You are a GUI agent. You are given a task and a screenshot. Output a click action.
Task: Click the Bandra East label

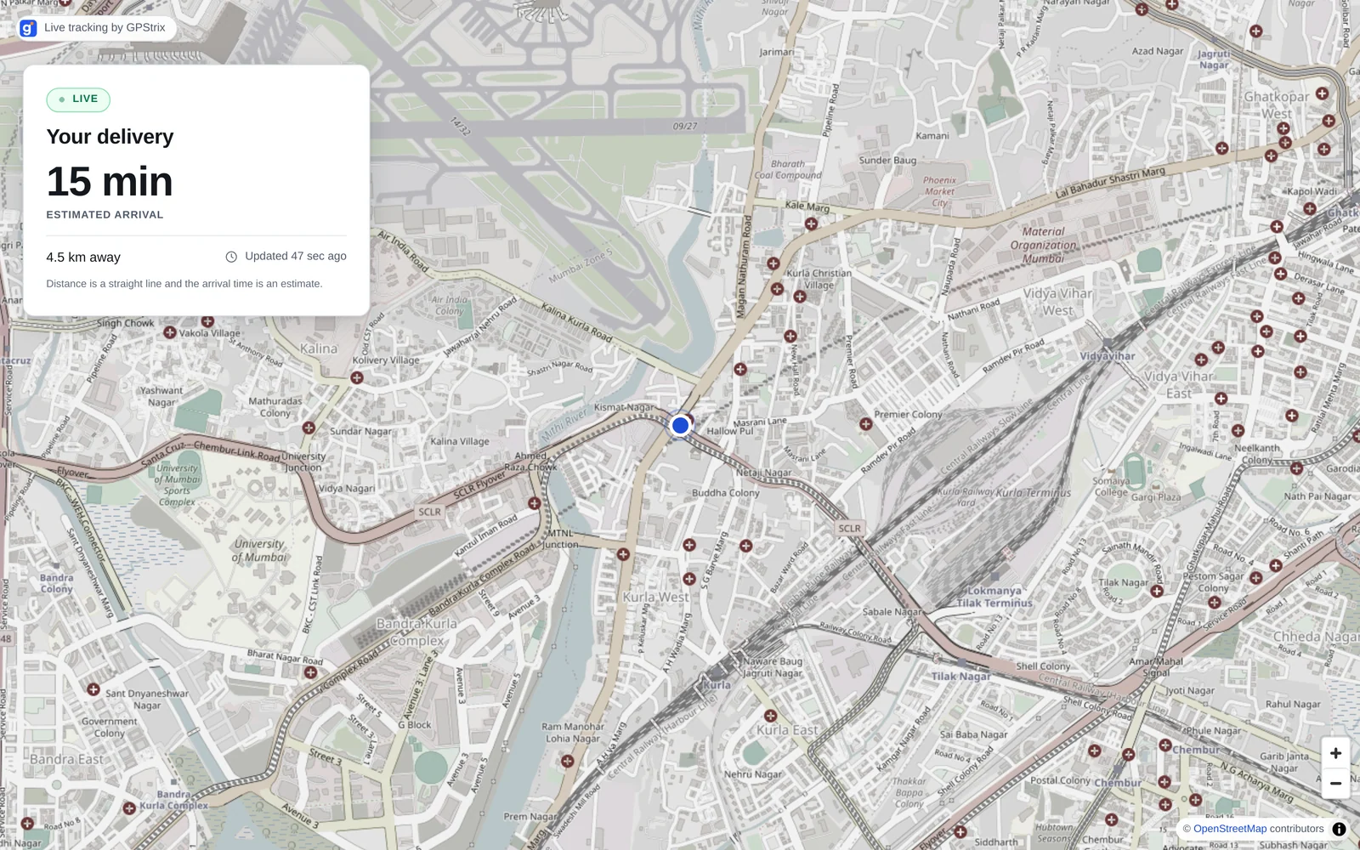pos(66,759)
